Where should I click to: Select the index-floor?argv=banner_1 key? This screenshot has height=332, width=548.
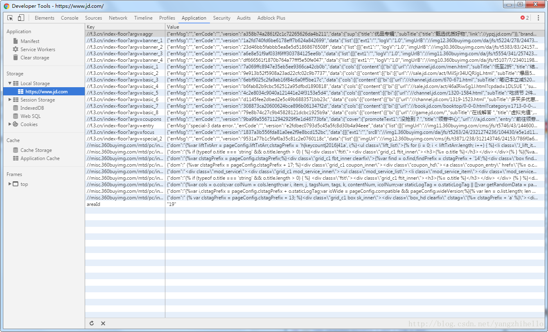(x=125, y=41)
